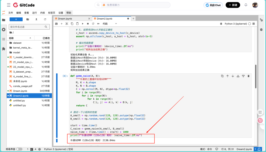Open the GitCode hamburger menu

9,5
